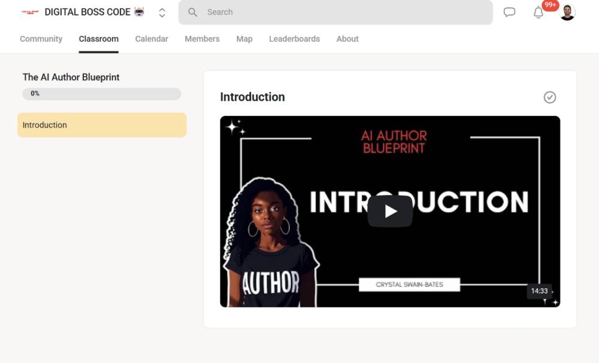599x363 pixels.
Task: Click the Digital Boss Code group logo
Action: tap(30, 12)
